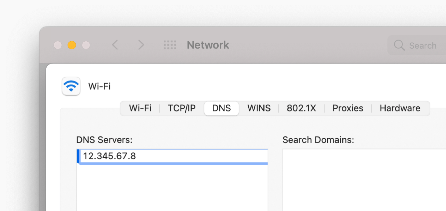The image size is (446, 211).
Task: Click the empty area in the DNS Servers list
Action: point(172,188)
